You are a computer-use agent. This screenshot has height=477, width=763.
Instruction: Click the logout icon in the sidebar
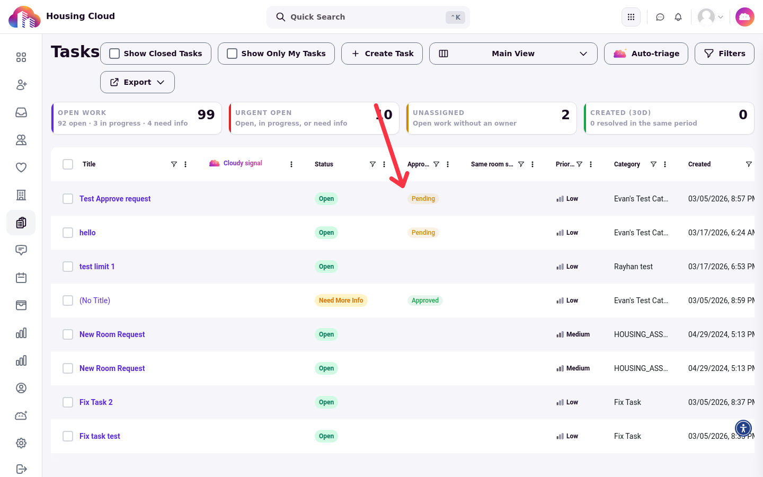coord(21,469)
